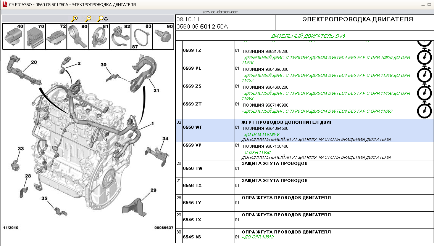Open labor time clock for 6569 ZS
The image size is (434, 246).
click(424, 93)
